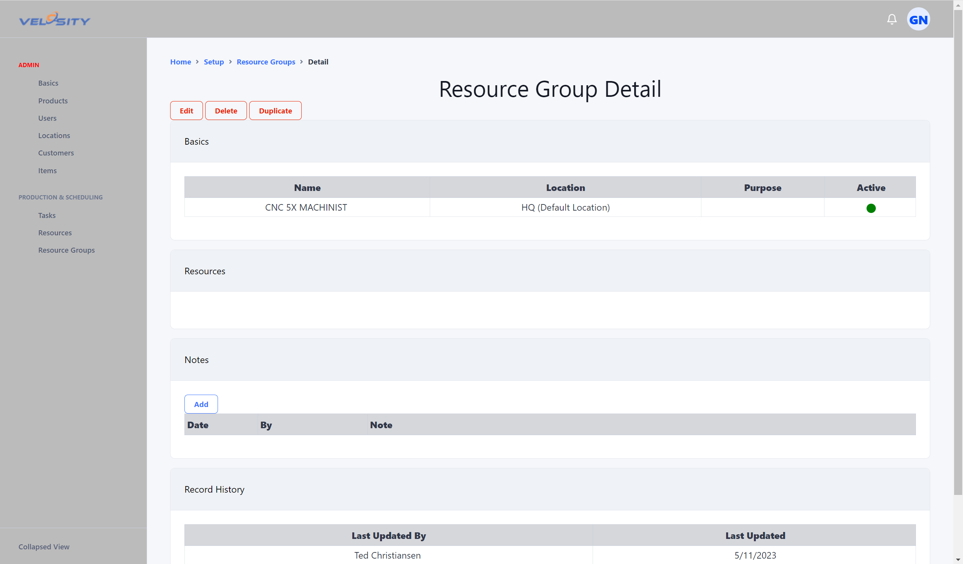Click the ADMIN section heading
Screen dimensions: 963x564
pos(29,65)
